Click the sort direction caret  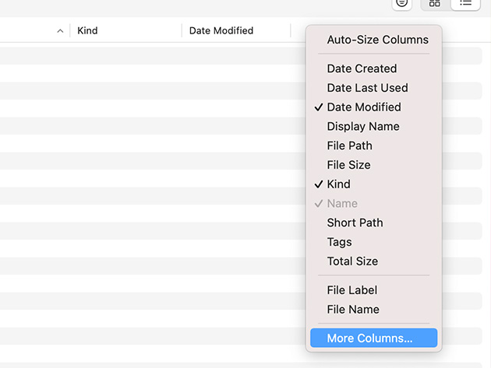point(60,31)
